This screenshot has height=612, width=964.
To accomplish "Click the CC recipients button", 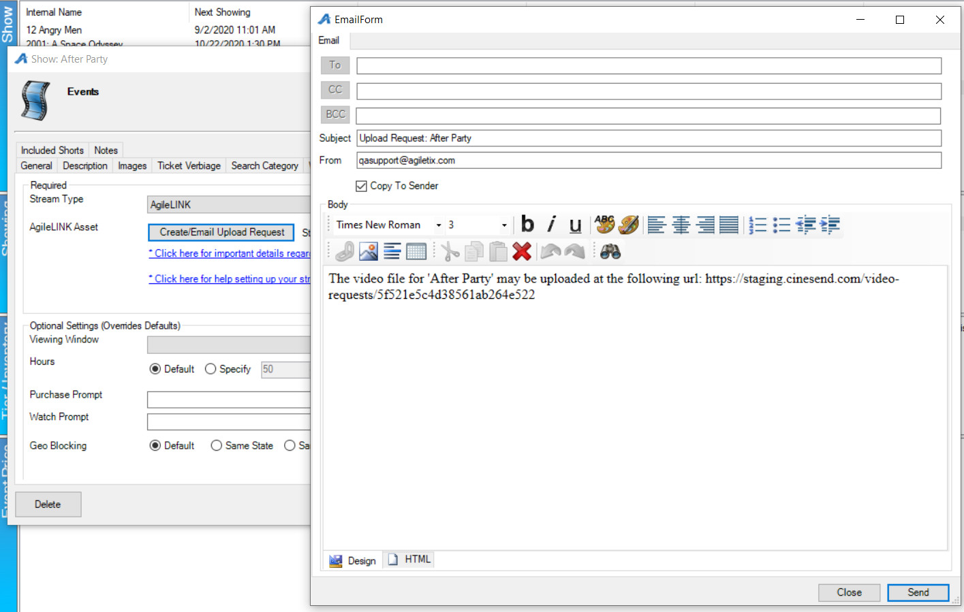I will (x=335, y=90).
